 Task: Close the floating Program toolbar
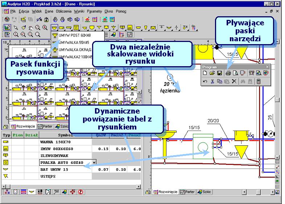click(267, 67)
